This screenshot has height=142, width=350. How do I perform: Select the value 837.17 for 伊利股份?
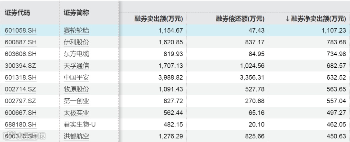click(x=255, y=42)
